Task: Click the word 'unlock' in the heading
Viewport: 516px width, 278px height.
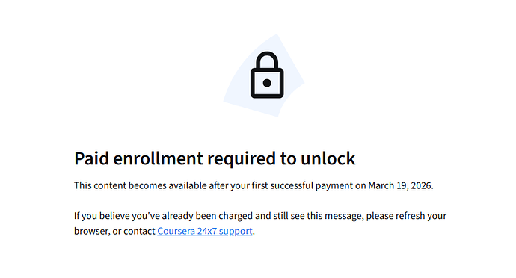Action: tap(328, 158)
